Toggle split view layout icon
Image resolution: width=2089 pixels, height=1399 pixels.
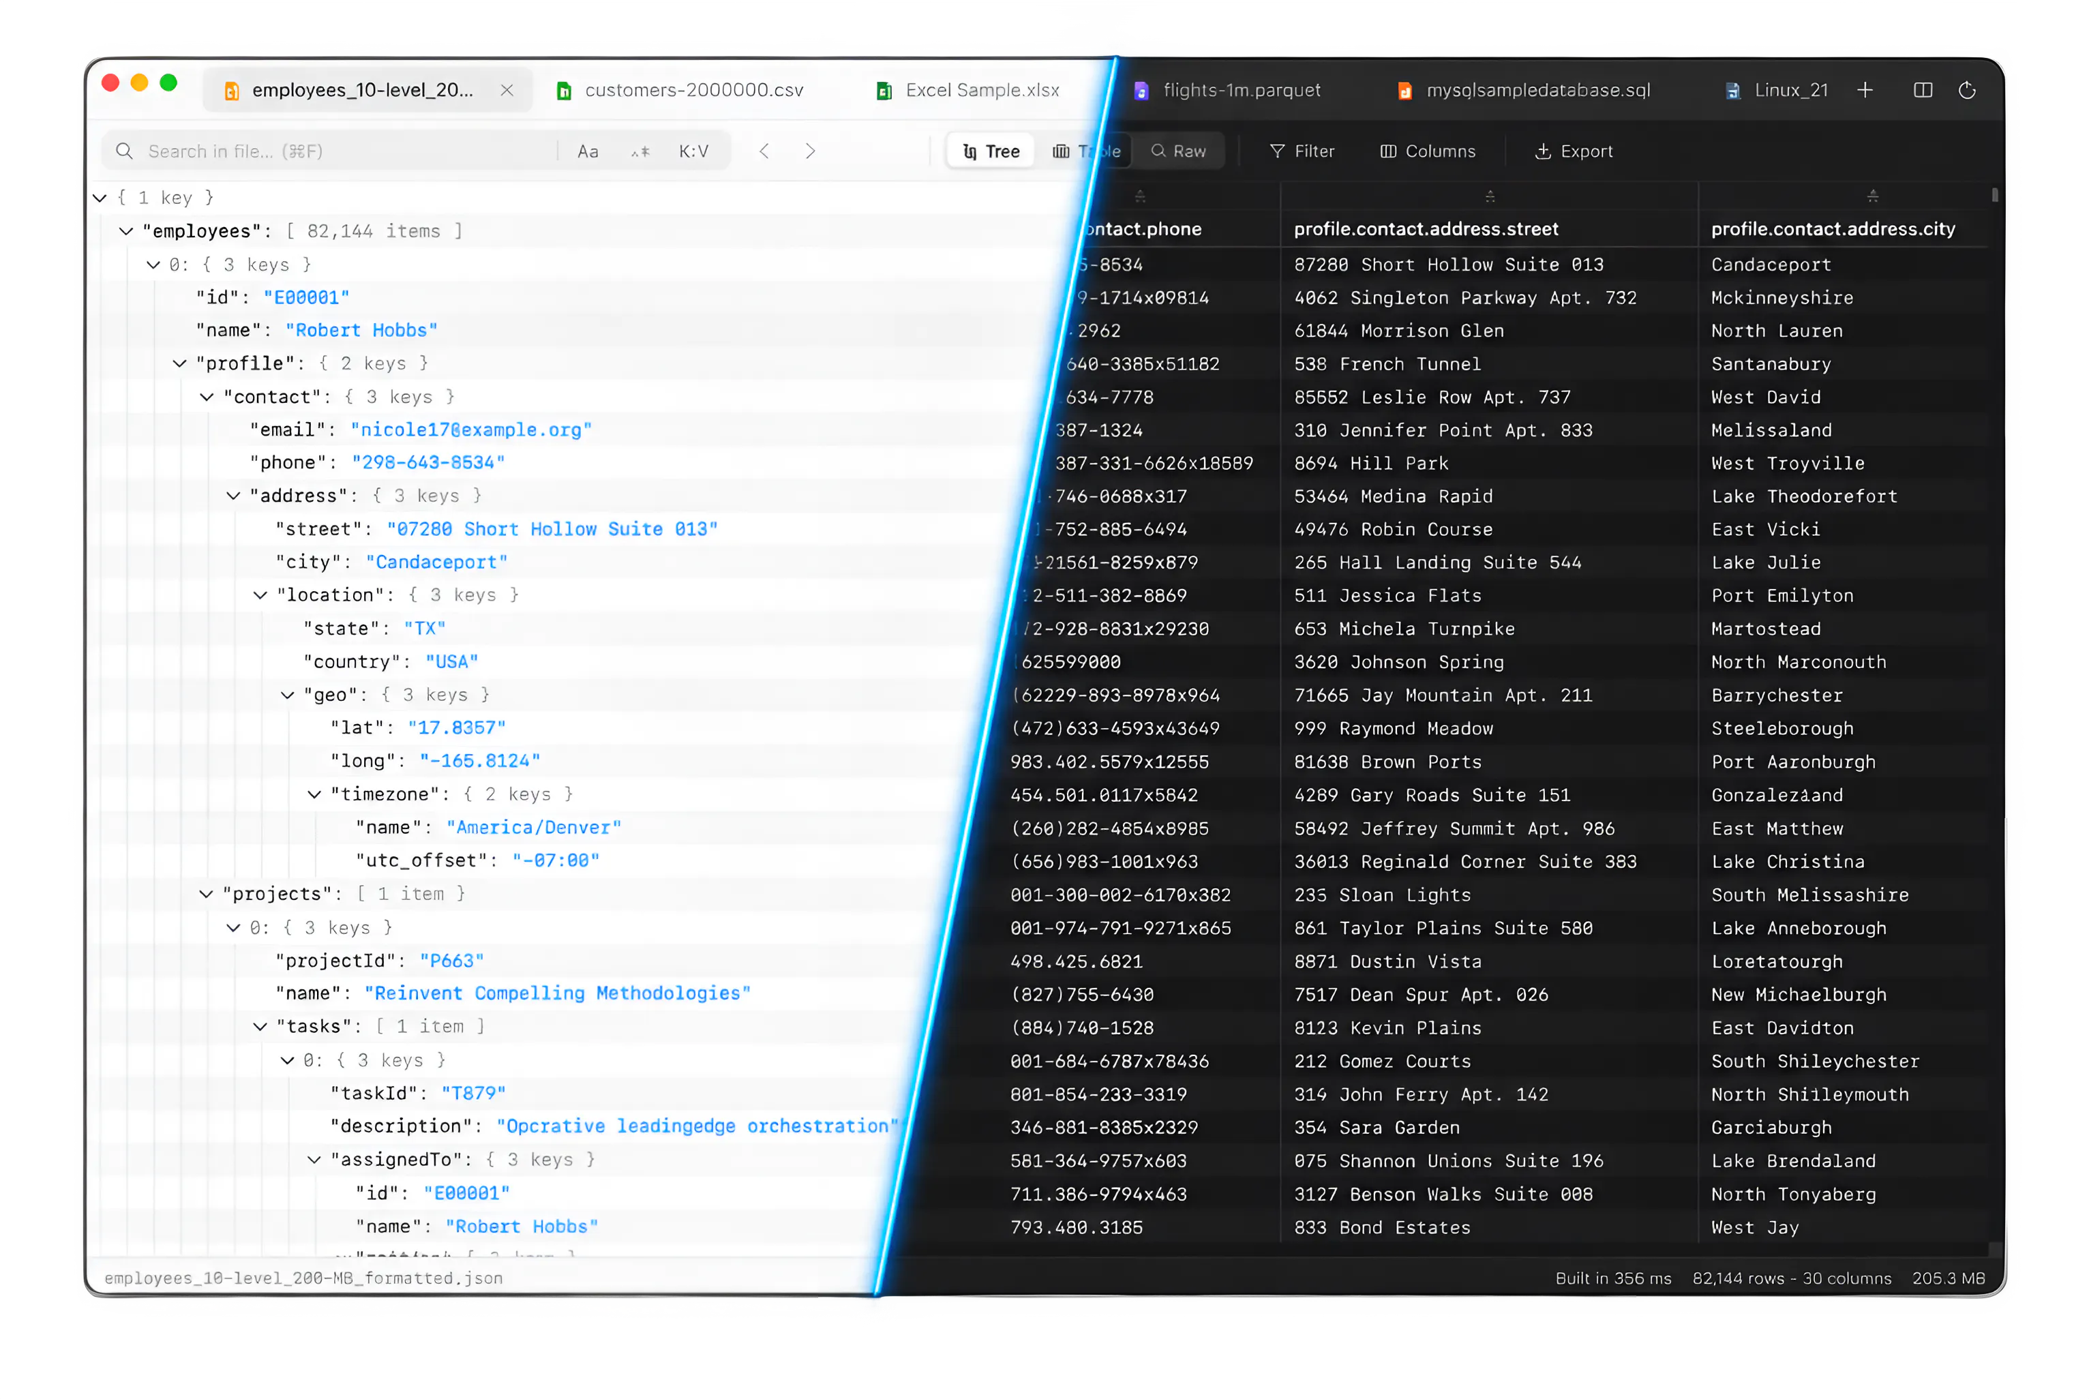pyautogui.click(x=1923, y=90)
